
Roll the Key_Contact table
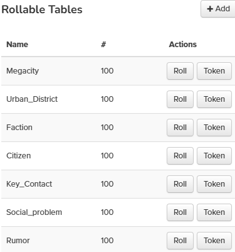pos(180,184)
